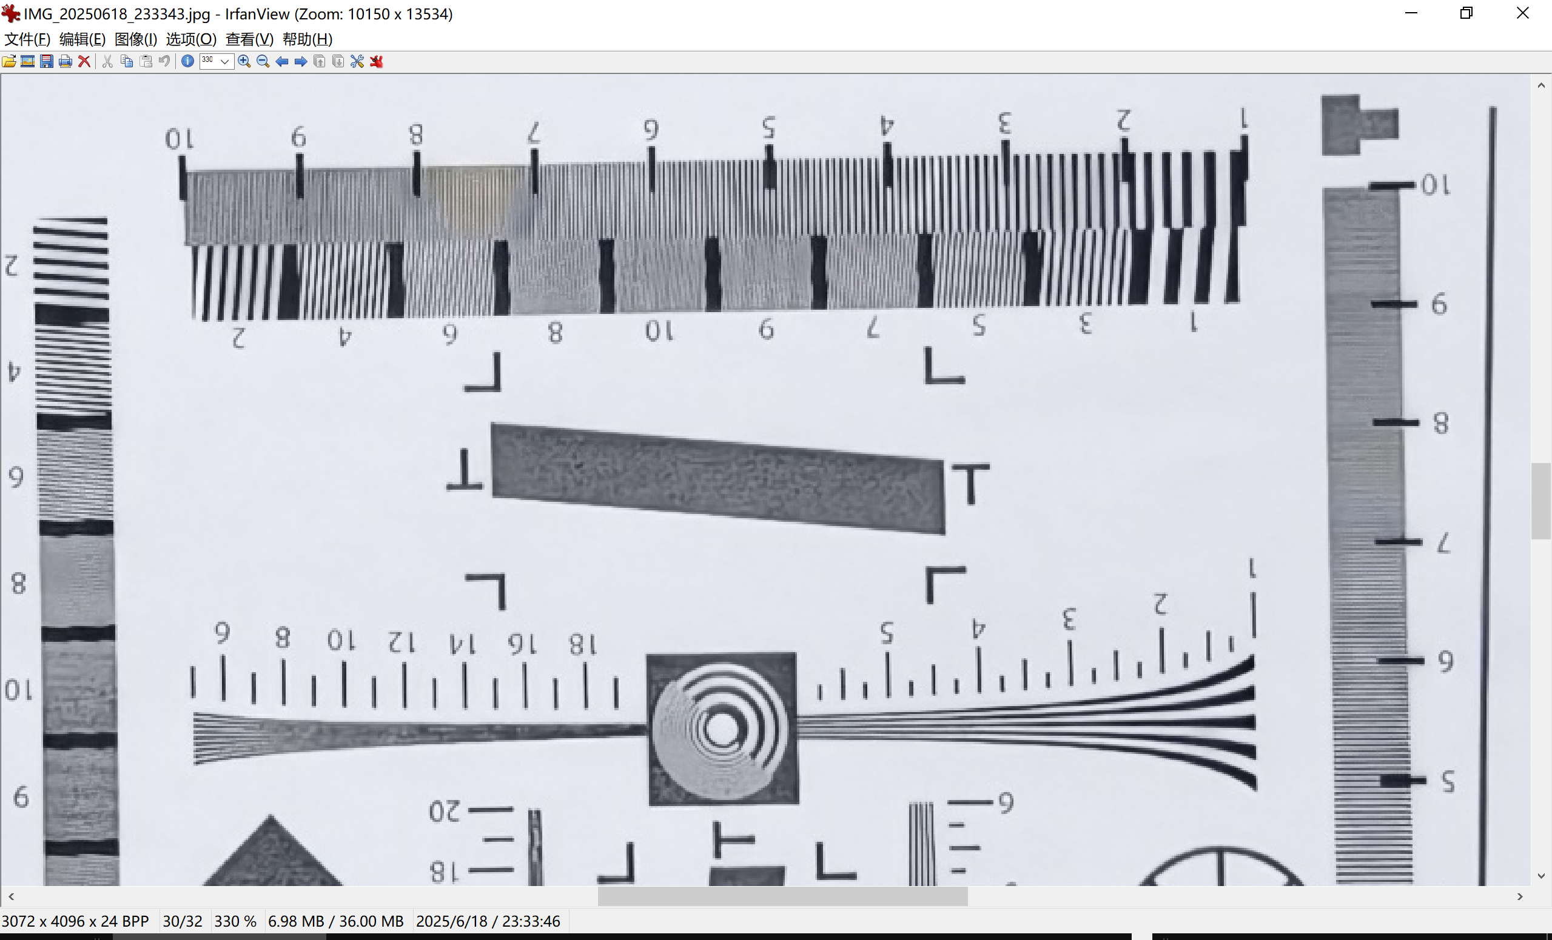Click the horizontal scrollbar thumb
The image size is (1552, 940).
pos(782,896)
